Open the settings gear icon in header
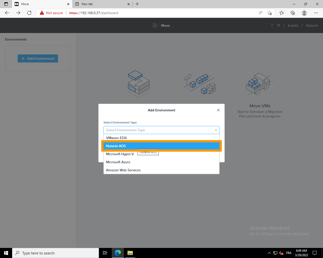Viewport: 323px width, 258px height. 279,25
